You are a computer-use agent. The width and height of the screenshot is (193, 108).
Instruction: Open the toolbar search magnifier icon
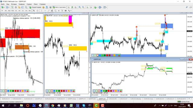187,7
